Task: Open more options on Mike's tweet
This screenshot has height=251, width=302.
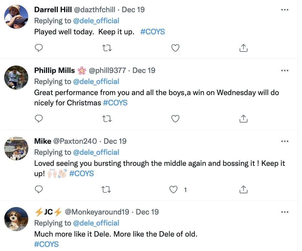Action: coord(285,141)
